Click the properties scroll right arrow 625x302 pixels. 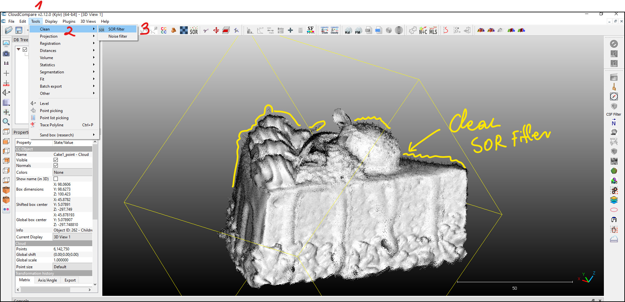[90, 290]
